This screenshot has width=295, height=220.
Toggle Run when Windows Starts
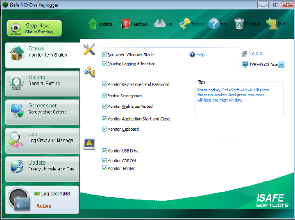coord(104,54)
